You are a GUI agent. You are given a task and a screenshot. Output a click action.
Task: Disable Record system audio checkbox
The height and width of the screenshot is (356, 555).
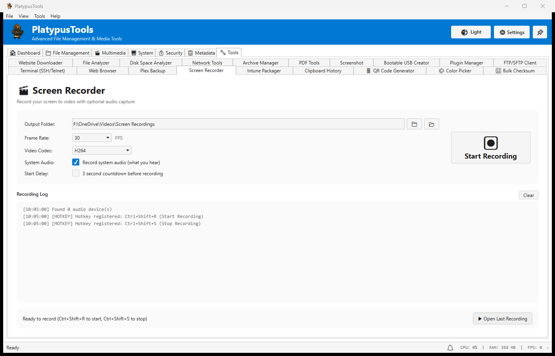[76, 162]
